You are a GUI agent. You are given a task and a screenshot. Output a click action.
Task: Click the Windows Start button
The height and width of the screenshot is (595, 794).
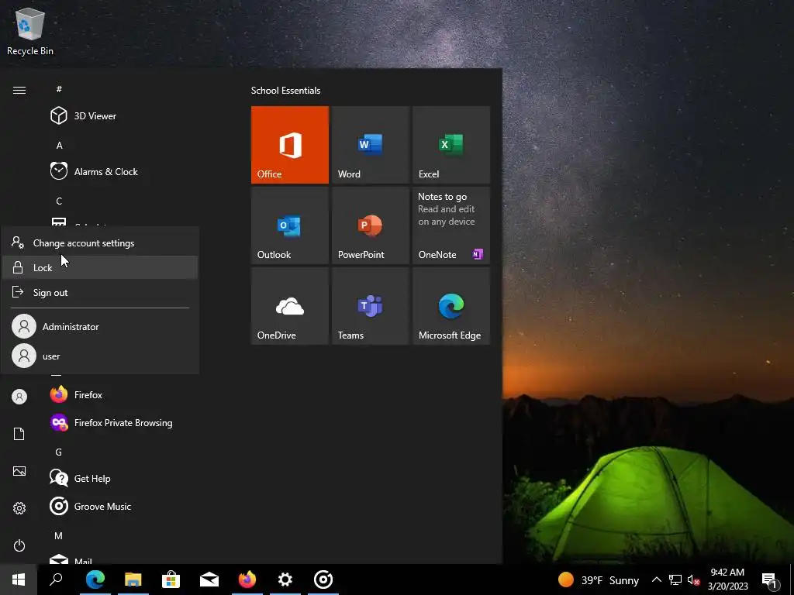pos(19,580)
